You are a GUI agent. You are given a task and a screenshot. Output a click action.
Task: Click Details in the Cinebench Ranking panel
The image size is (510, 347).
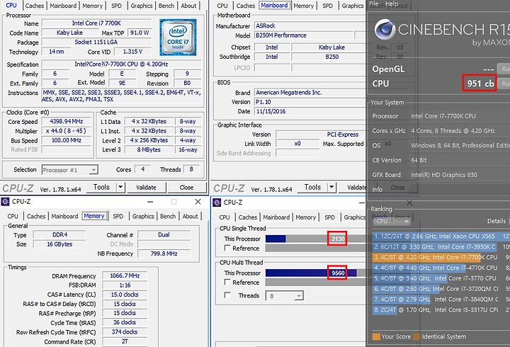(497, 221)
